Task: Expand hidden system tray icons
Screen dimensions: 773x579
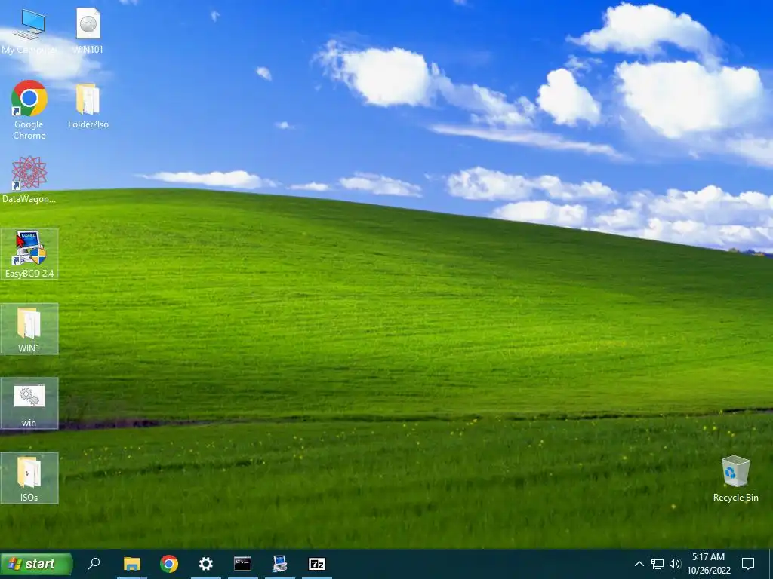Action: 639,564
